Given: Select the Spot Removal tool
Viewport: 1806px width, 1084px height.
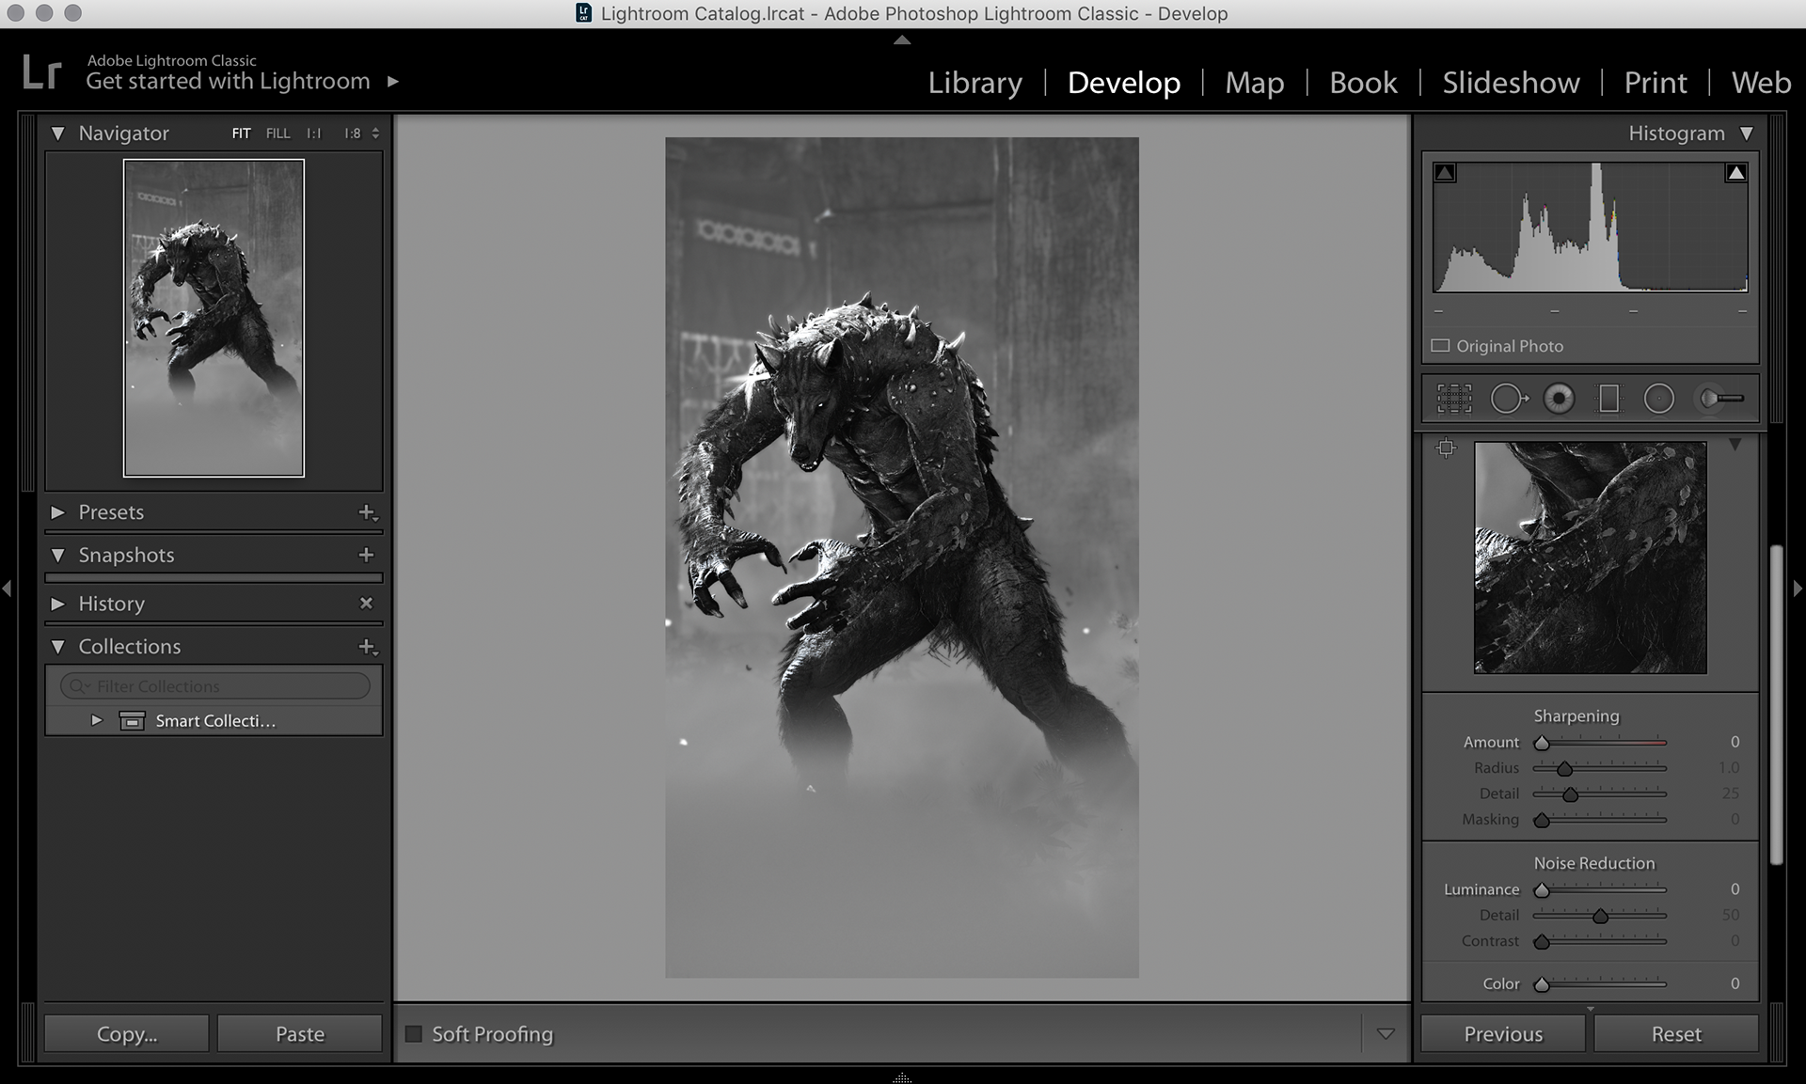Looking at the screenshot, I should click(x=1509, y=399).
